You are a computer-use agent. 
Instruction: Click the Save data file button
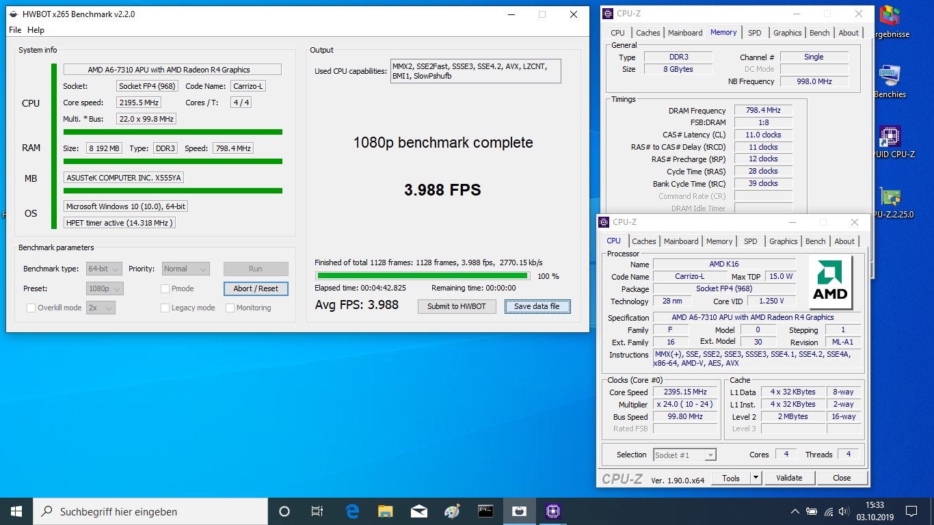[x=537, y=306]
